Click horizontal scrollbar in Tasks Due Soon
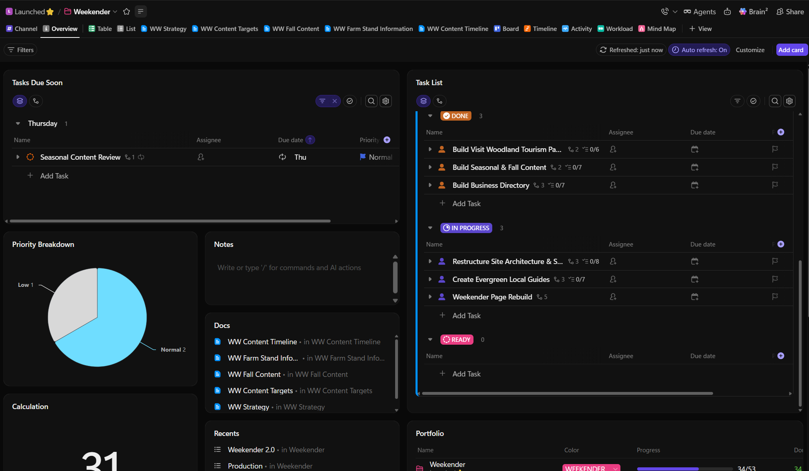 [170, 221]
